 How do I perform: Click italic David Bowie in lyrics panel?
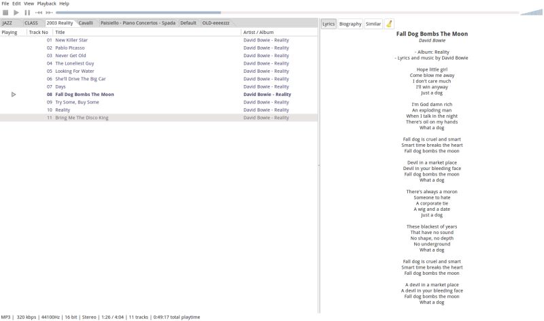(x=432, y=41)
